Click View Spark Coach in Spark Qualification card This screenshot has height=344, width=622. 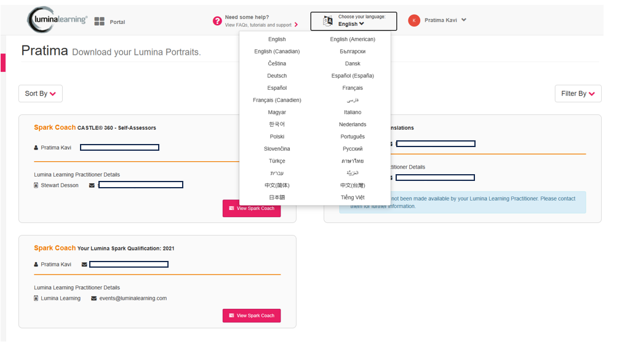tap(252, 316)
